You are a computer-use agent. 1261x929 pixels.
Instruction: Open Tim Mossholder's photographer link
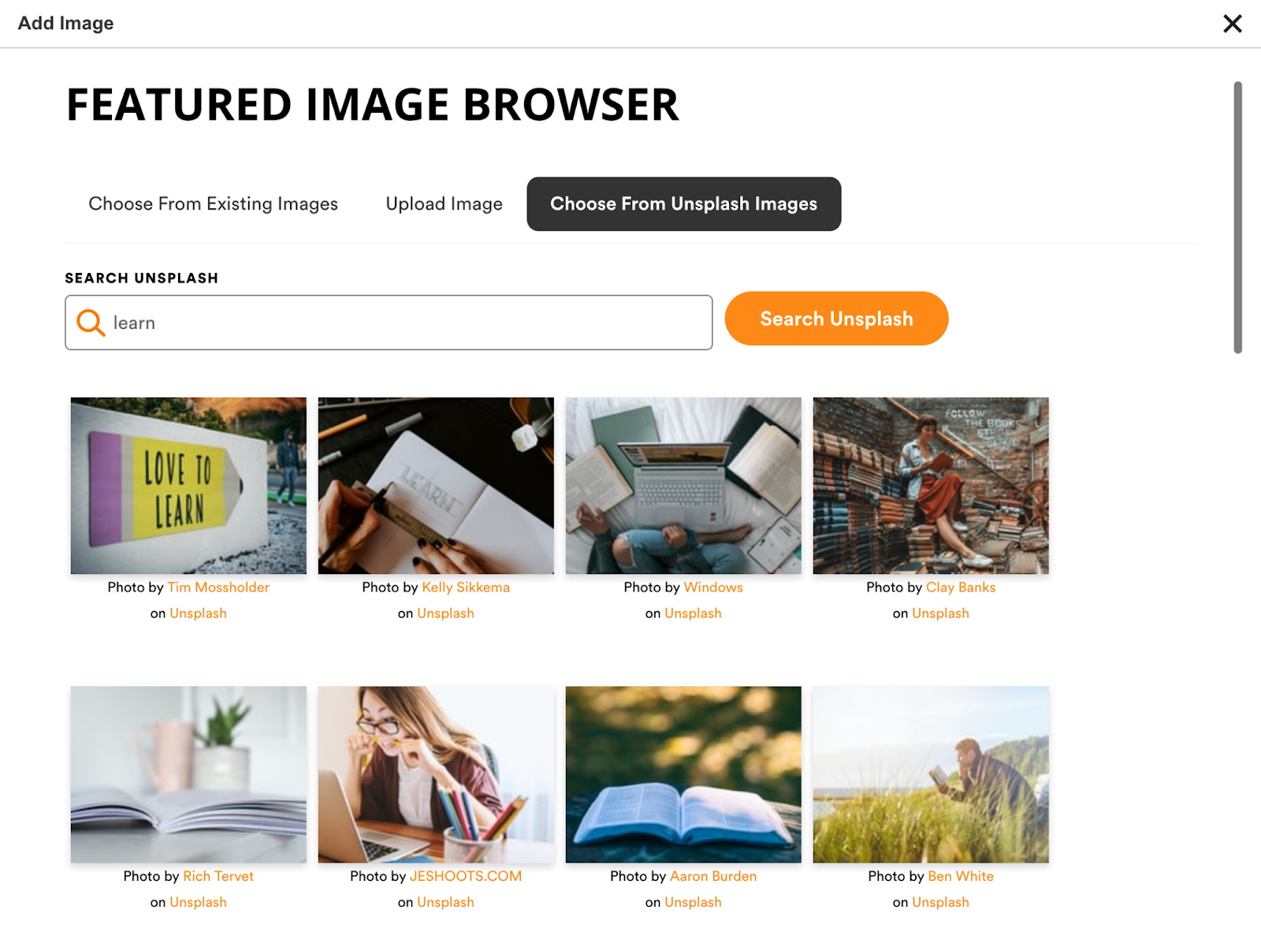[218, 588]
